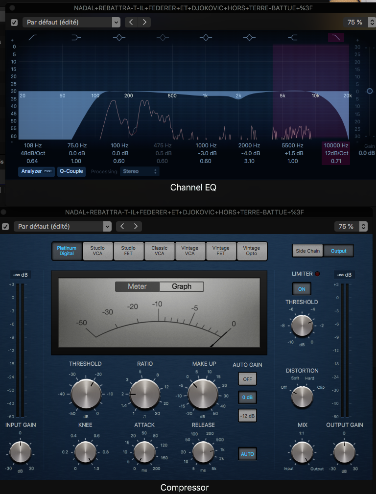Toggle the Q-Couple button
This screenshot has height=494, width=376.
point(71,171)
